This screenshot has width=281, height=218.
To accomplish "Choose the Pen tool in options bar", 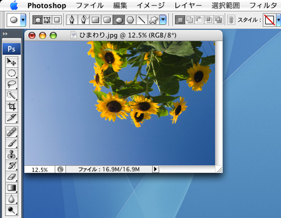I will pyautogui.click(x=72, y=20).
